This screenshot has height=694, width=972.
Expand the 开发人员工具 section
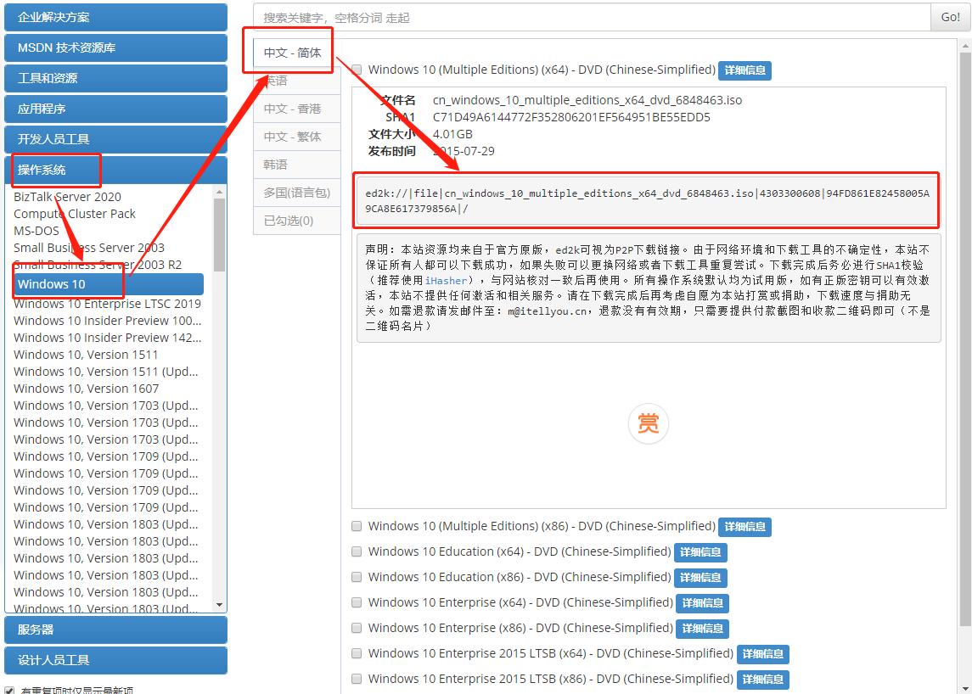coord(116,139)
